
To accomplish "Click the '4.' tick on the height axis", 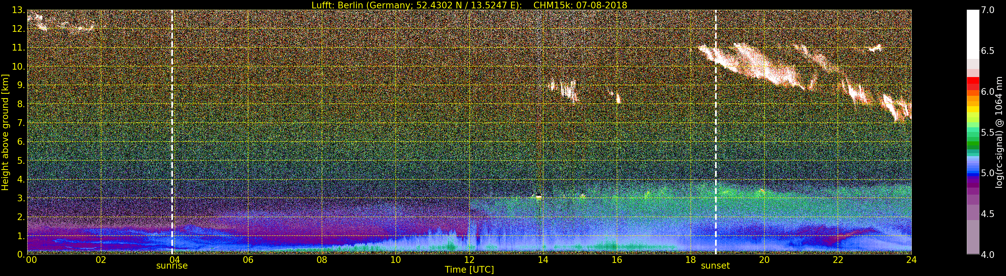I will tap(21, 179).
